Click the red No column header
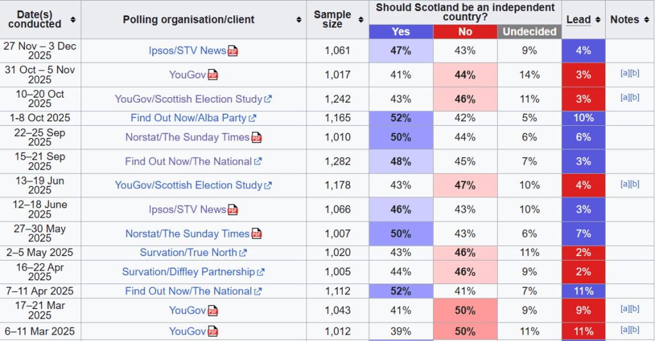This screenshot has height=341, width=655. click(x=465, y=31)
